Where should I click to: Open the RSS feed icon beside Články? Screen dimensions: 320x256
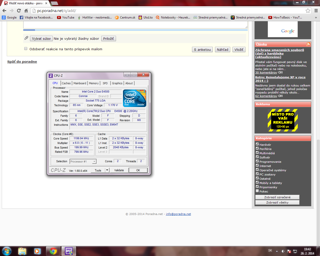(x=308, y=44)
